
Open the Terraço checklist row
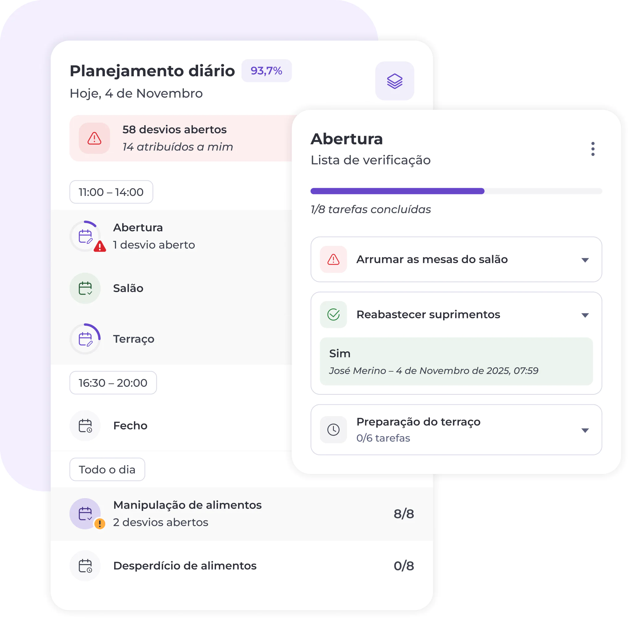(171, 339)
